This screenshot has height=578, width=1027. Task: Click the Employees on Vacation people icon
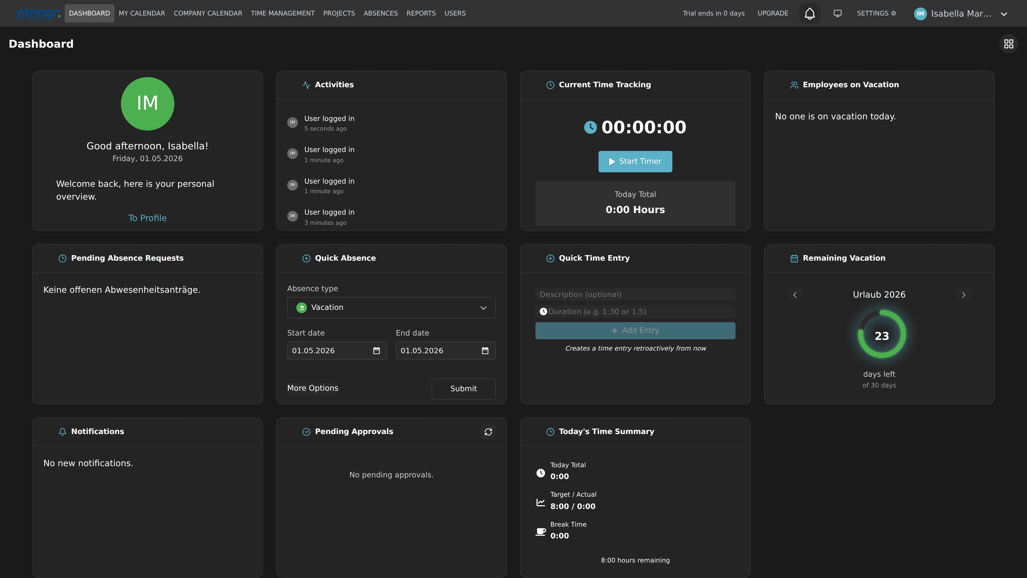coord(794,85)
